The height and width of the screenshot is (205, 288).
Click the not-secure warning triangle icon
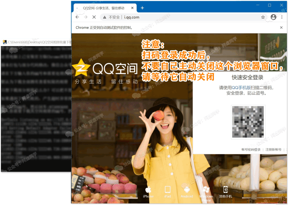(105, 17)
